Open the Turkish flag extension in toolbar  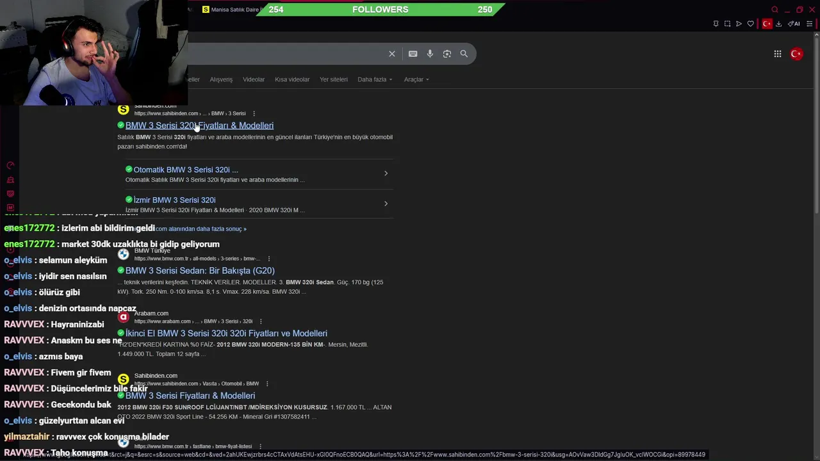[x=767, y=24]
